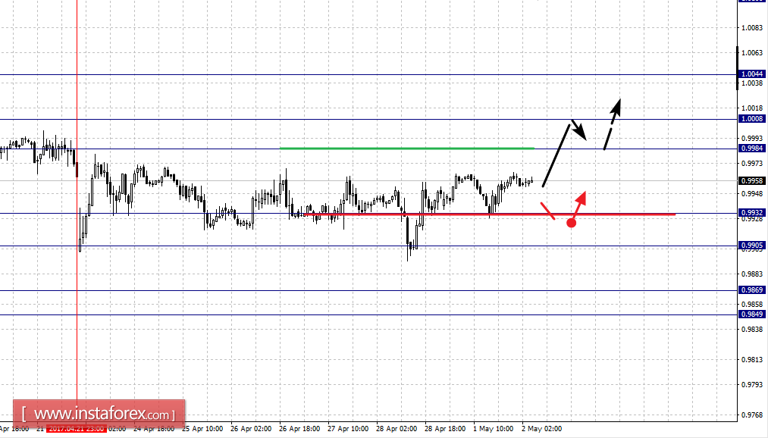Click the 0.9793 price axis value
This screenshot has width=768, height=438.
click(752, 385)
